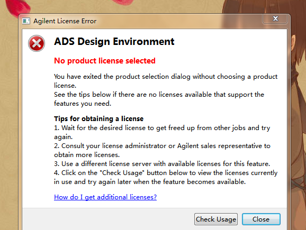Click the 'You have exited the product selection' paragraph
Image resolution: width=306 pixels, height=230 pixels.
click(166, 81)
